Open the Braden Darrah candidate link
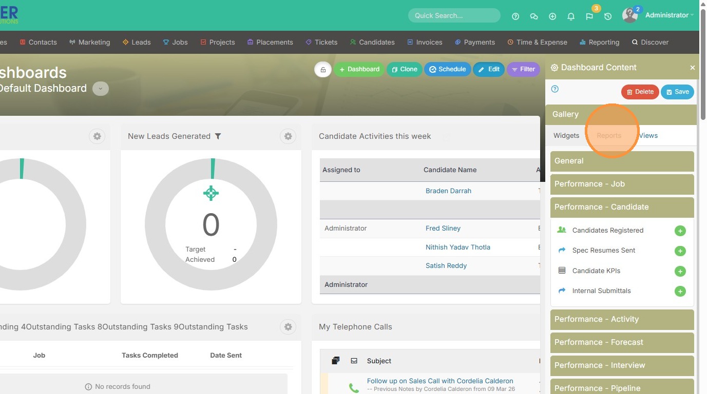Screen dimensions: 707x394 pos(448,191)
